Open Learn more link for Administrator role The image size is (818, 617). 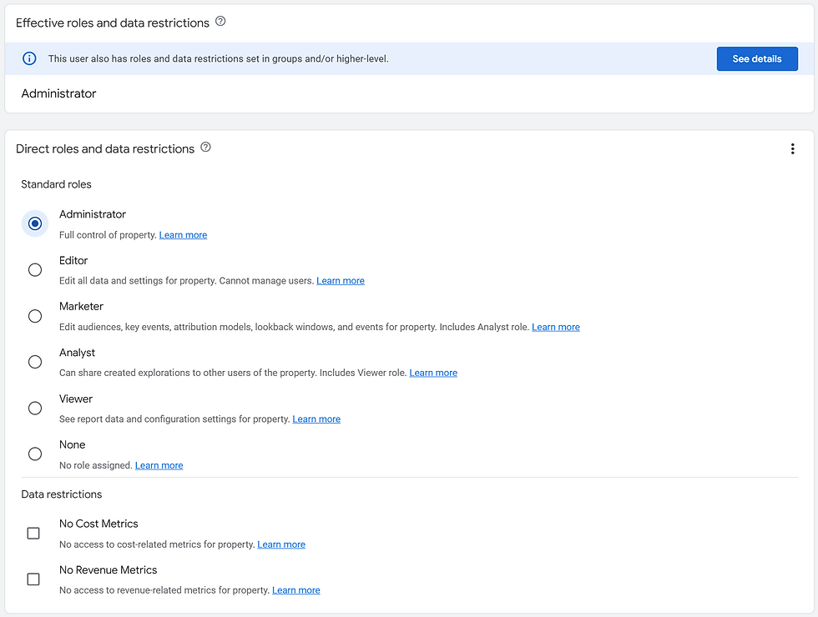(183, 235)
